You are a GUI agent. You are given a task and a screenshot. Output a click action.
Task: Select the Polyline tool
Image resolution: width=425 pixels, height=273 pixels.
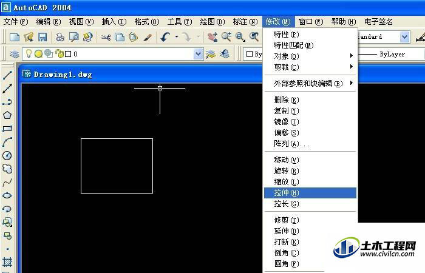click(x=7, y=102)
